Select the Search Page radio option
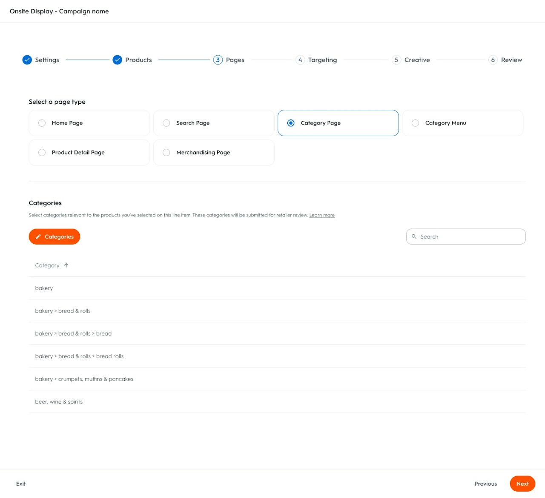 tap(166, 123)
